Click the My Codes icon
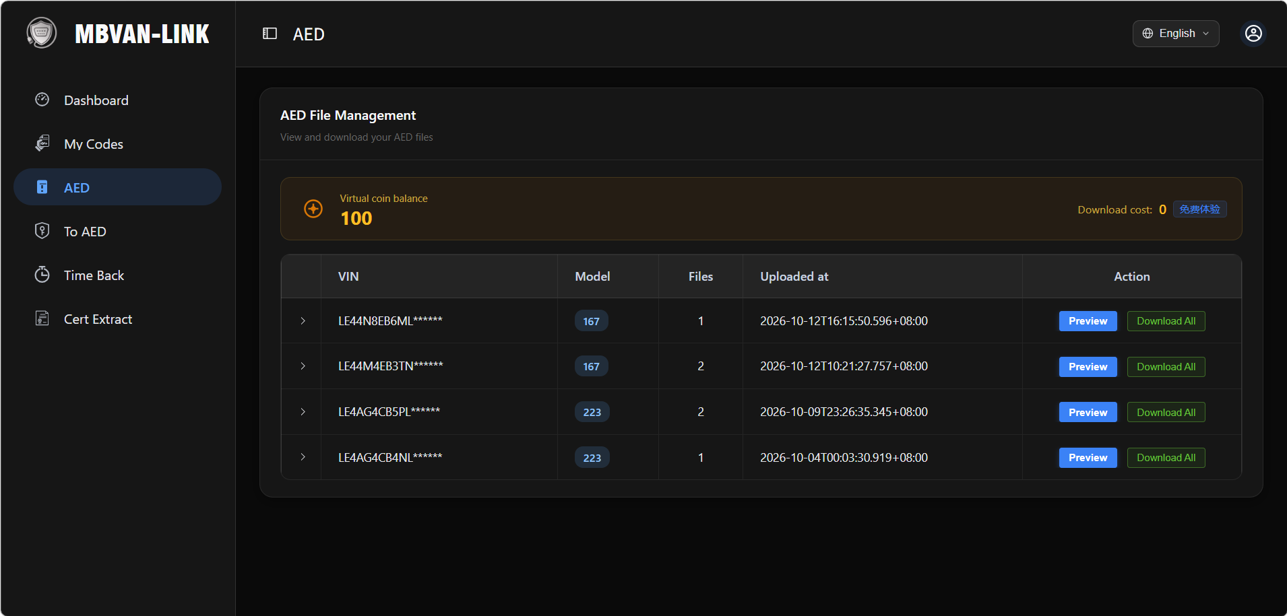The height and width of the screenshot is (616, 1287). (42, 143)
